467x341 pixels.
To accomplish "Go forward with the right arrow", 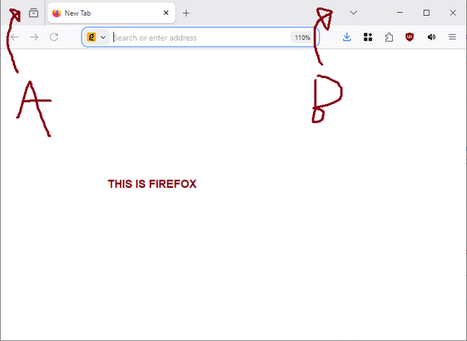I will 34,37.
